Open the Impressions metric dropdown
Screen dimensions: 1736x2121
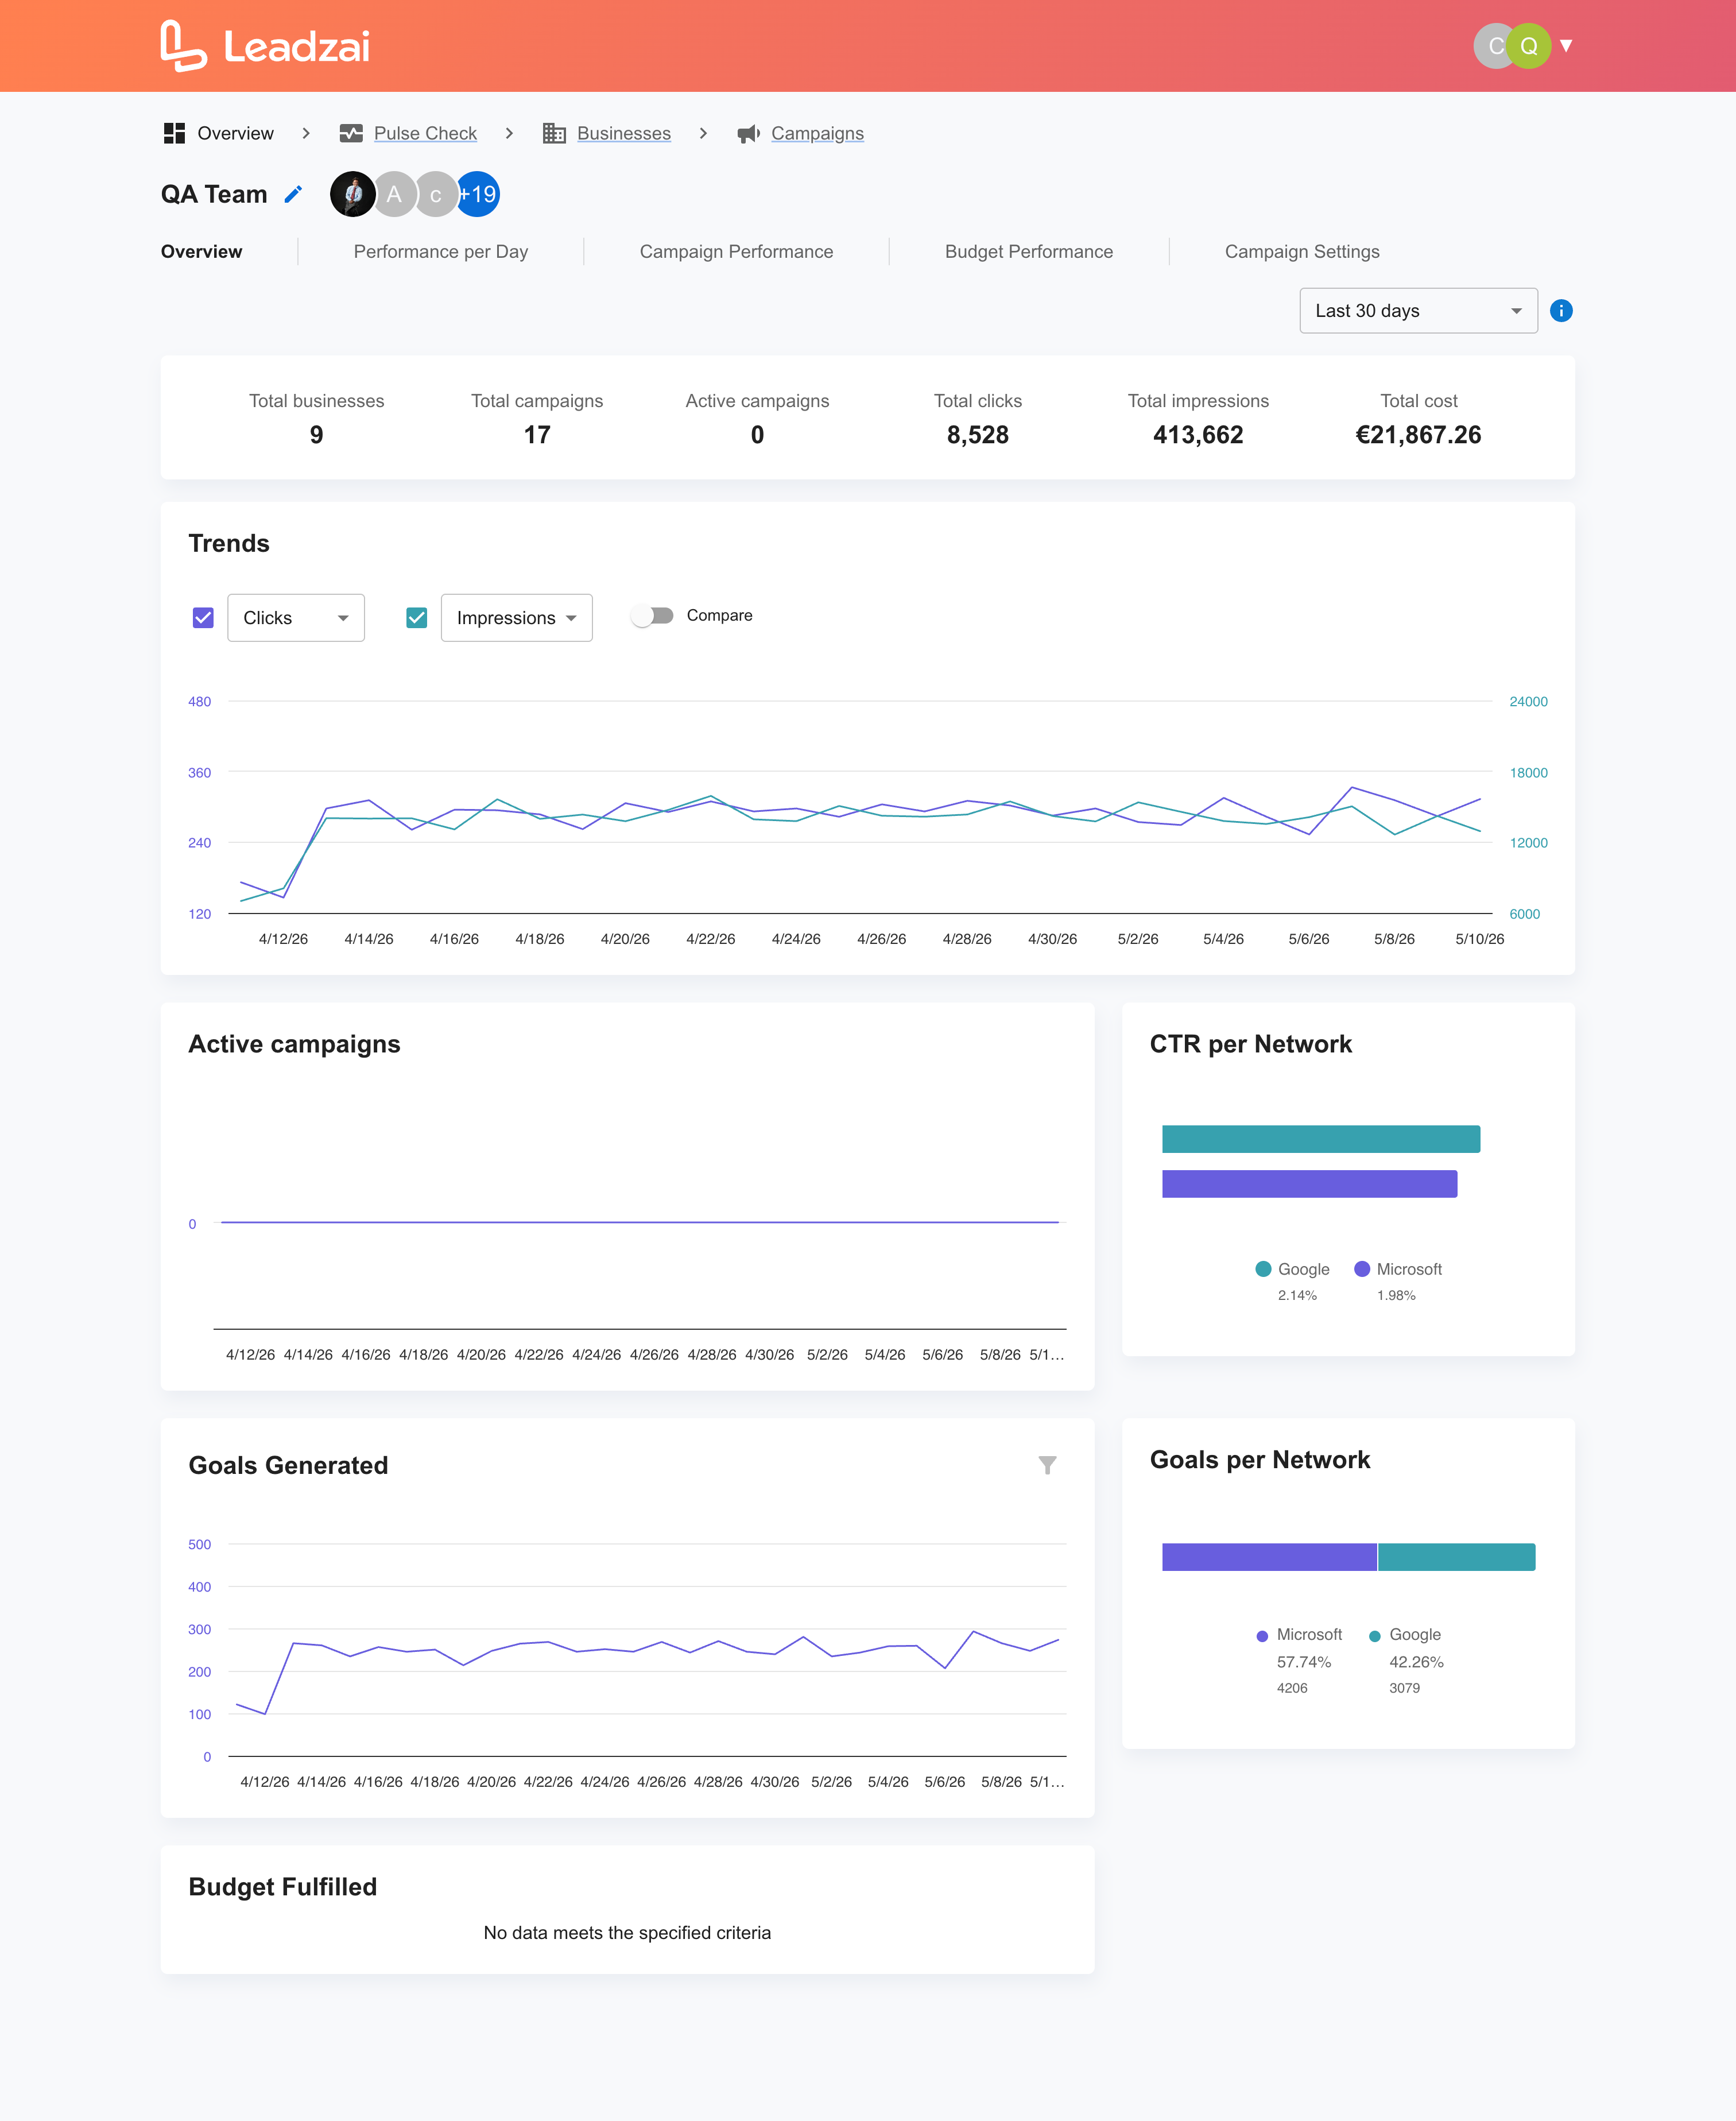coord(517,618)
